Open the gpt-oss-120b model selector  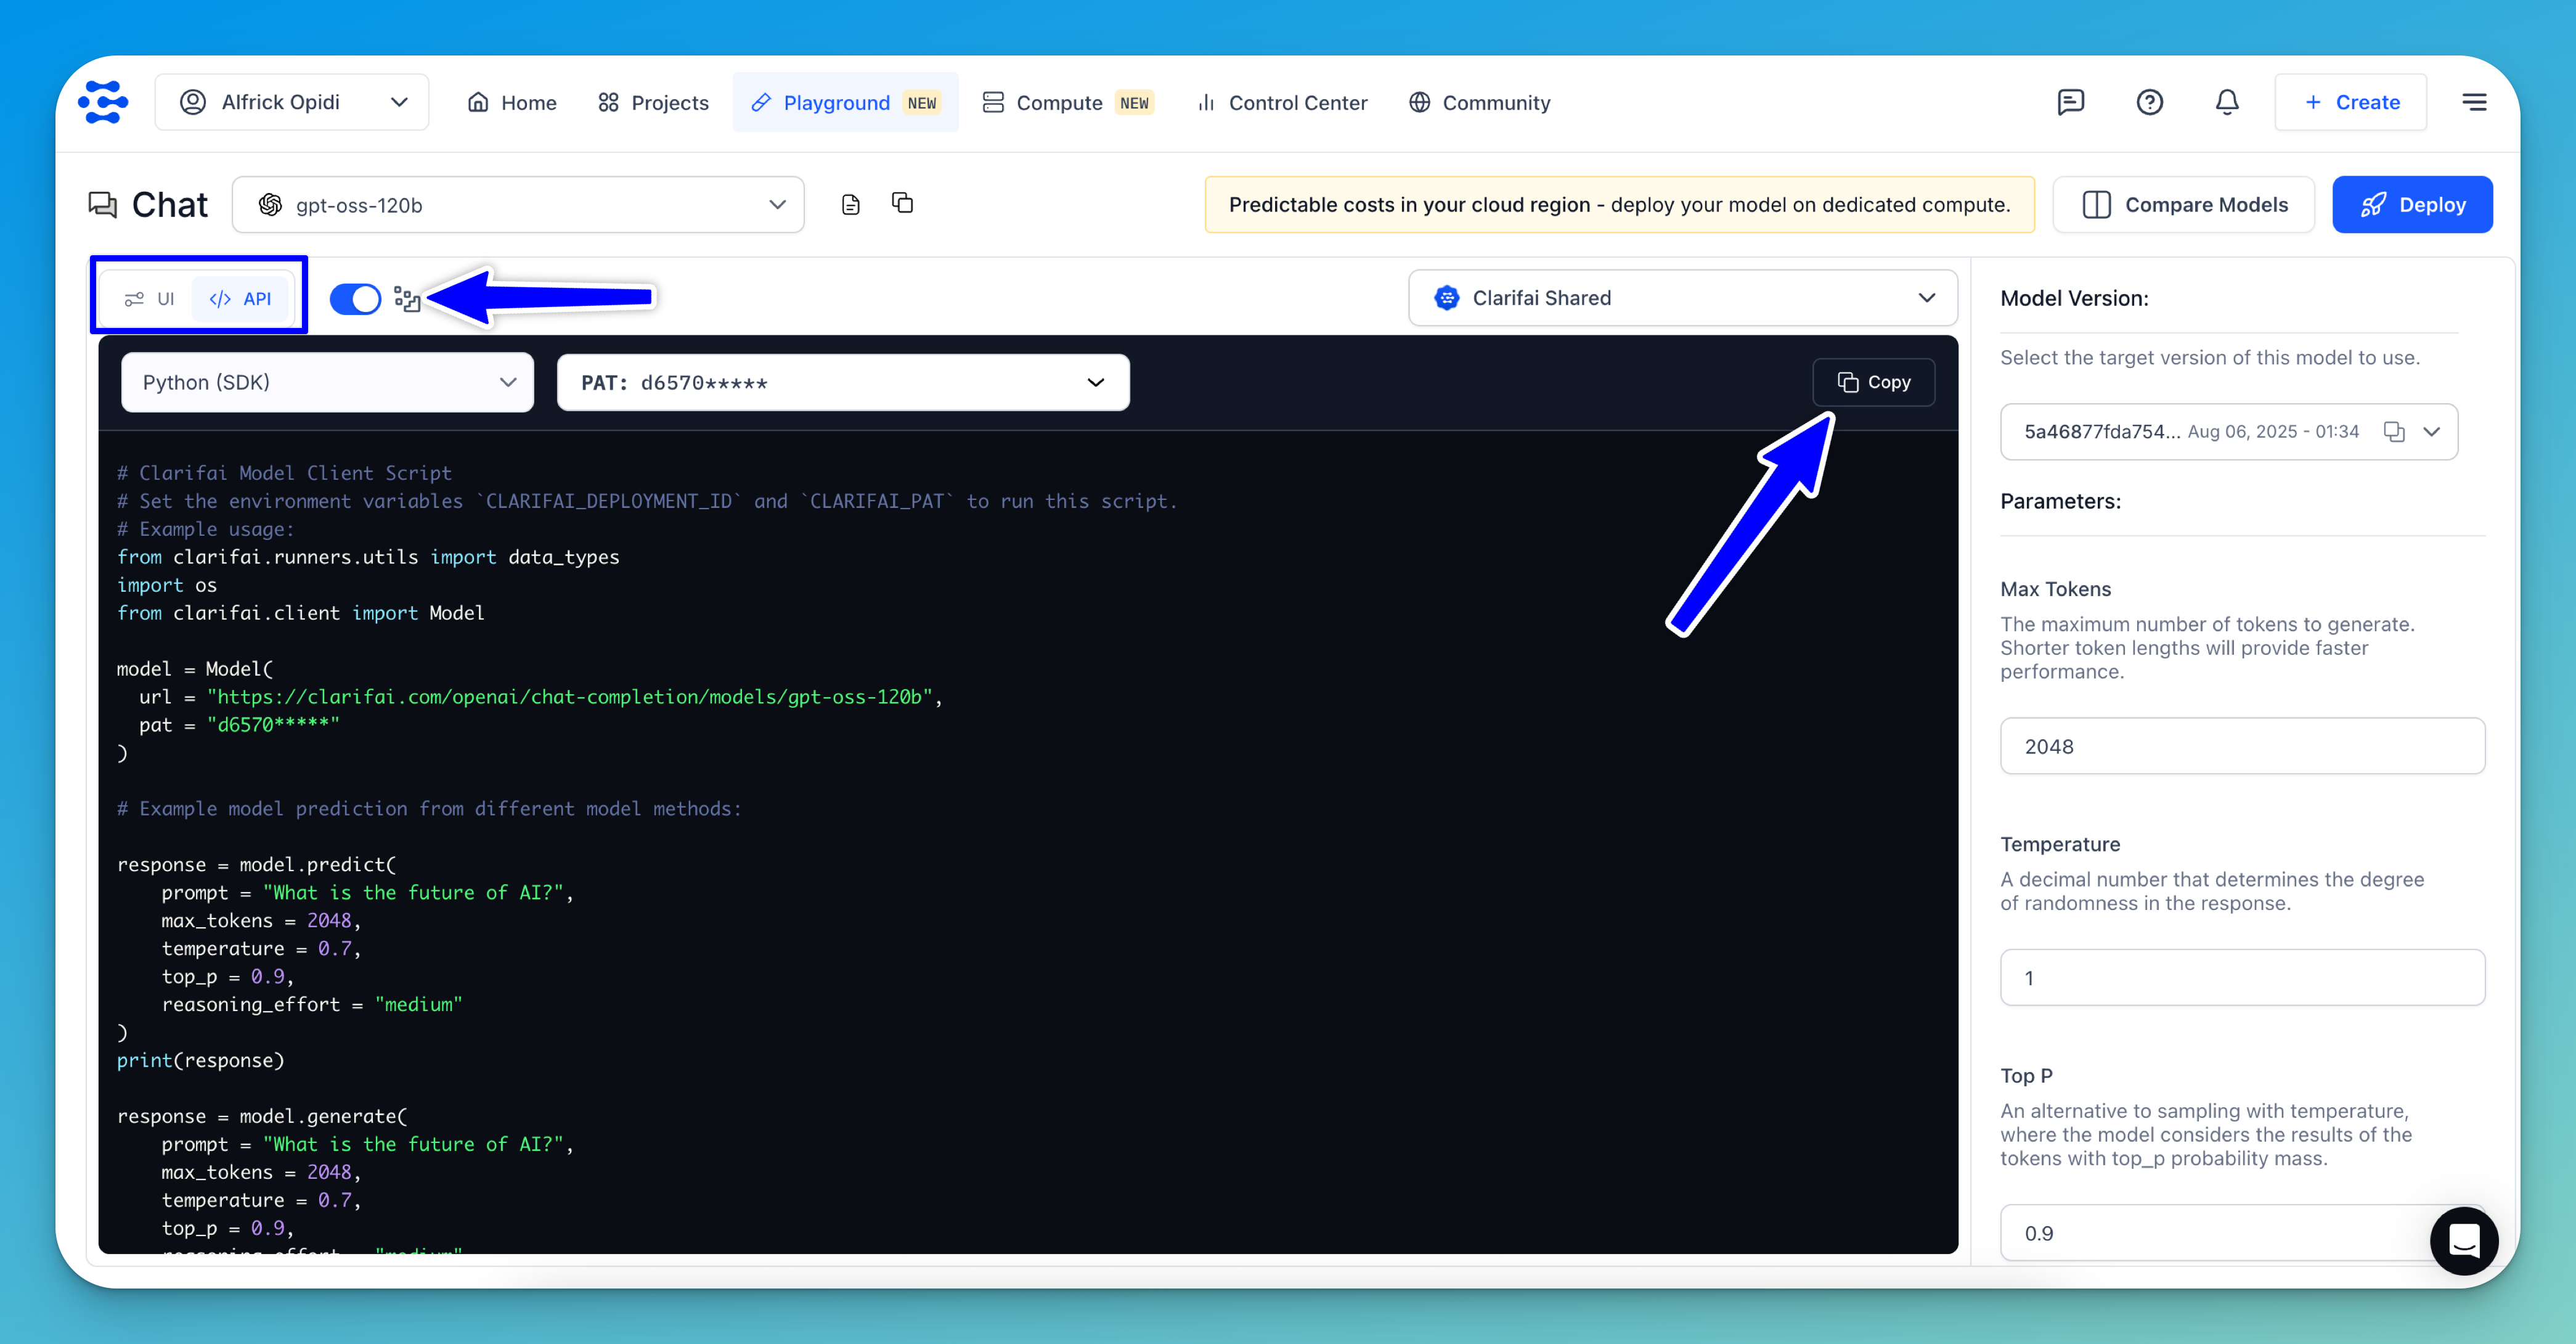click(x=518, y=205)
